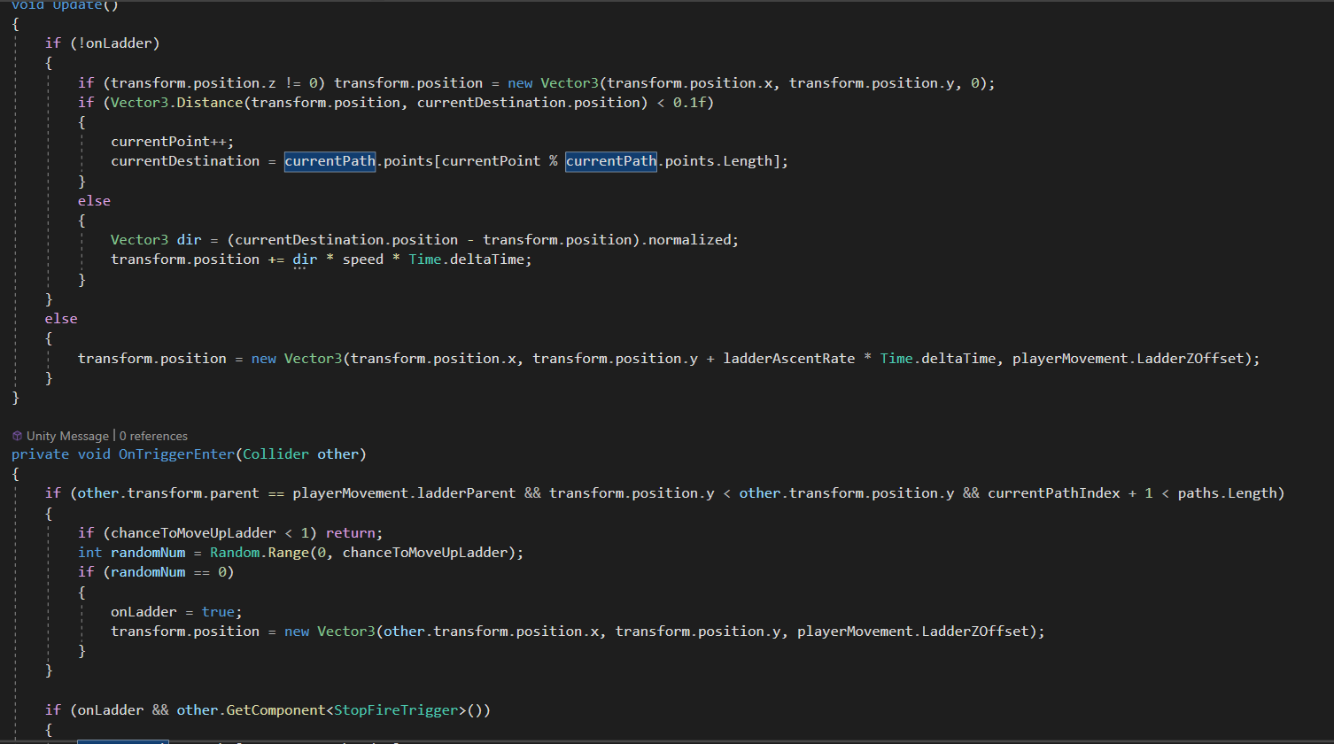This screenshot has height=744, width=1334.
Task: Click the currentPathIndex variable
Action: click(x=1054, y=493)
